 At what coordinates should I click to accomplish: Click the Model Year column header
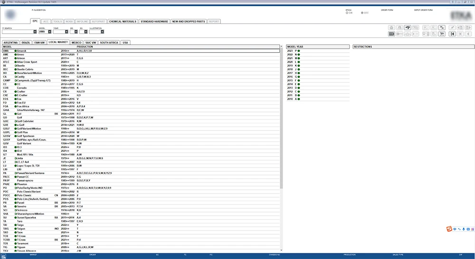click(x=318, y=46)
